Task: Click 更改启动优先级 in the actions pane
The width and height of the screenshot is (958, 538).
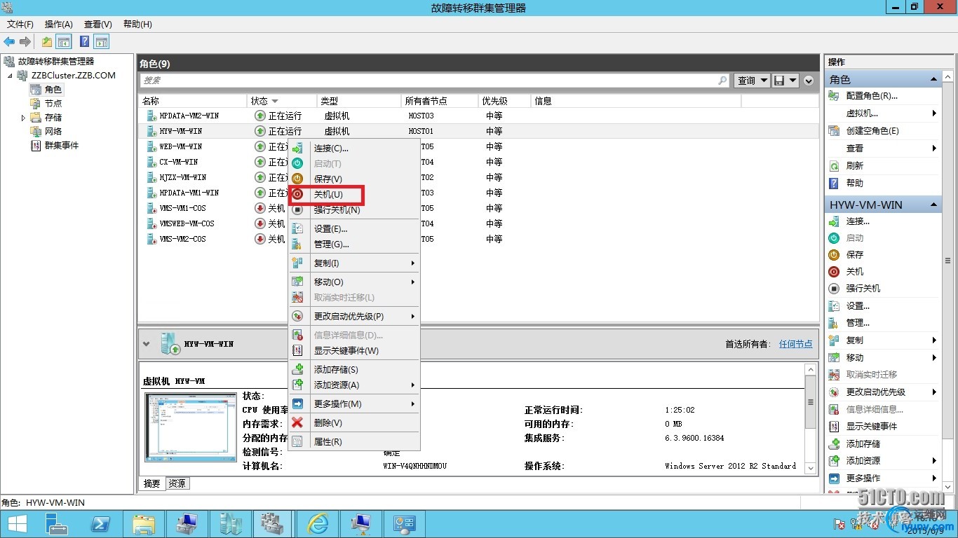Action: point(876,392)
